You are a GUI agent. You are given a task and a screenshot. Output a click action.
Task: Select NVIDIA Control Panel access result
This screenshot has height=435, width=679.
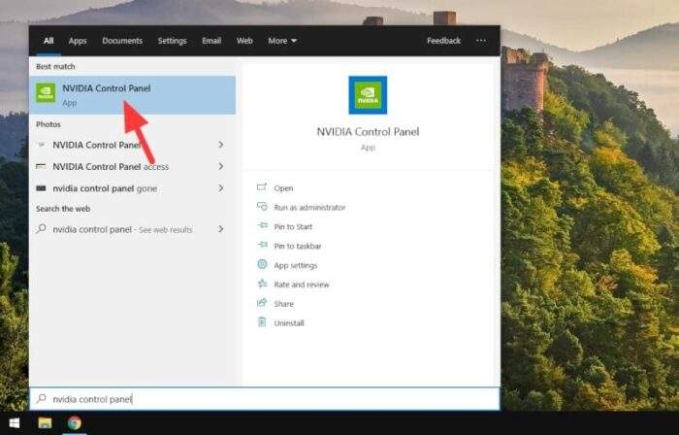pos(133,167)
